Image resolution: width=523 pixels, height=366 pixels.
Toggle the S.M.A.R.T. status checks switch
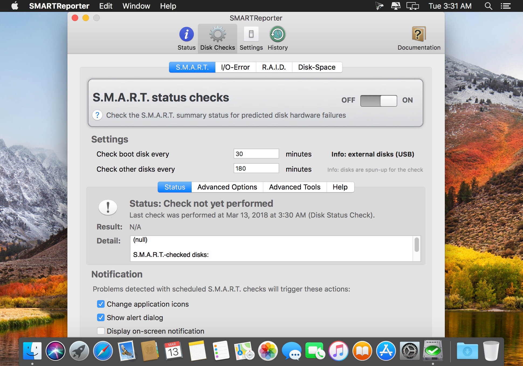pos(379,101)
